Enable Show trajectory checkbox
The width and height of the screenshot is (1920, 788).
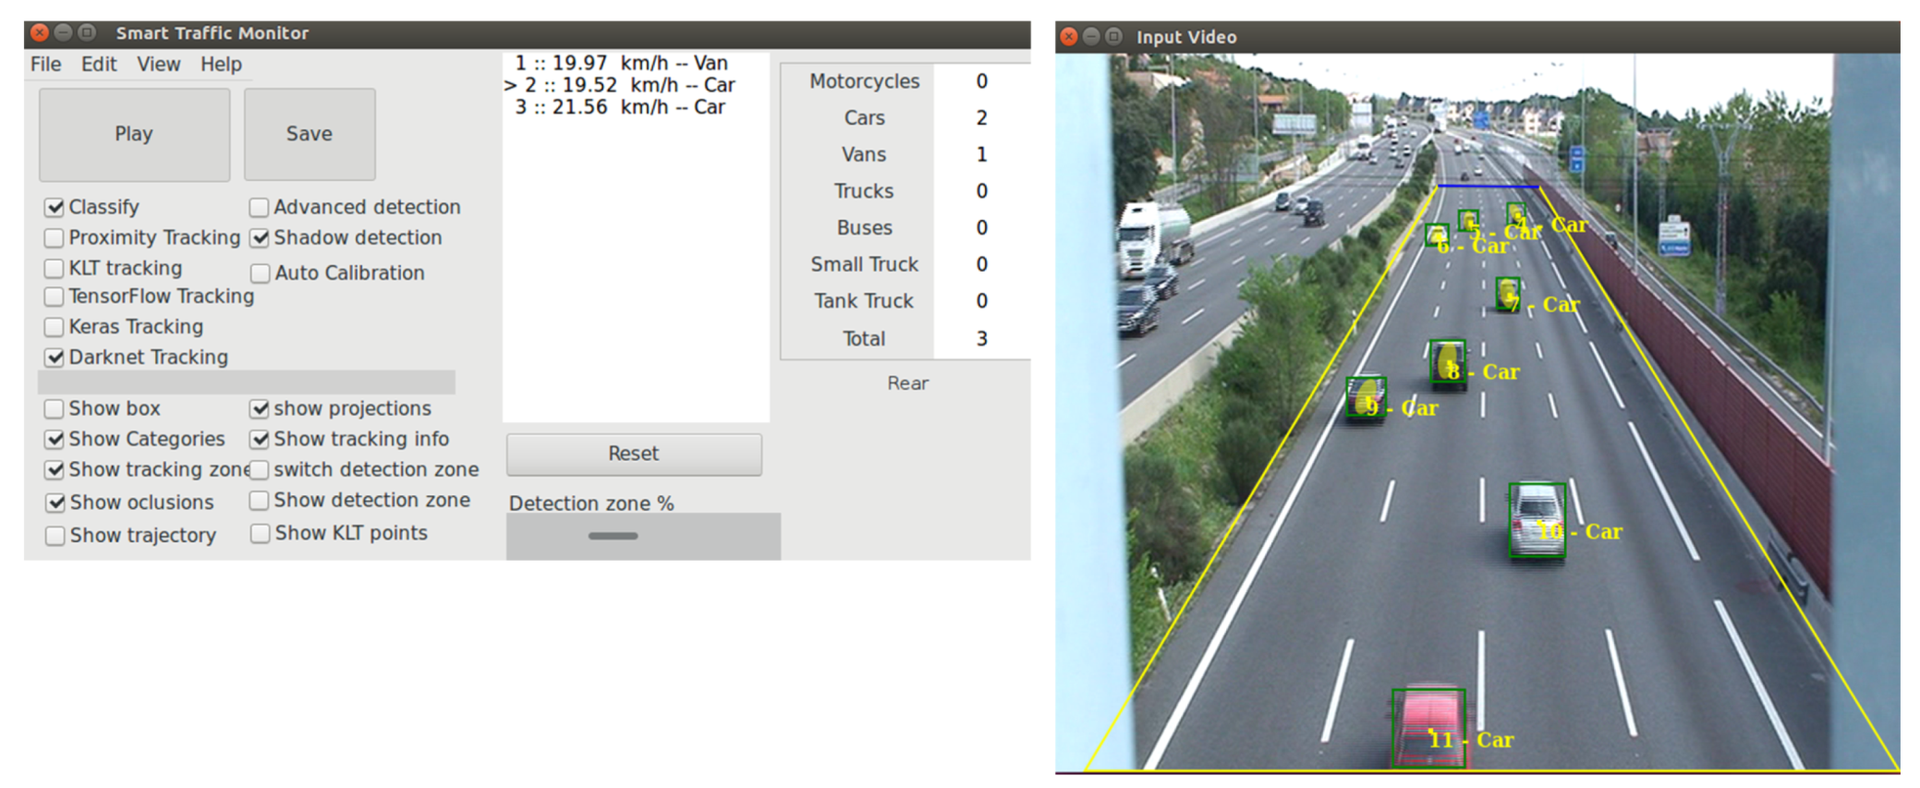tap(55, 536)
